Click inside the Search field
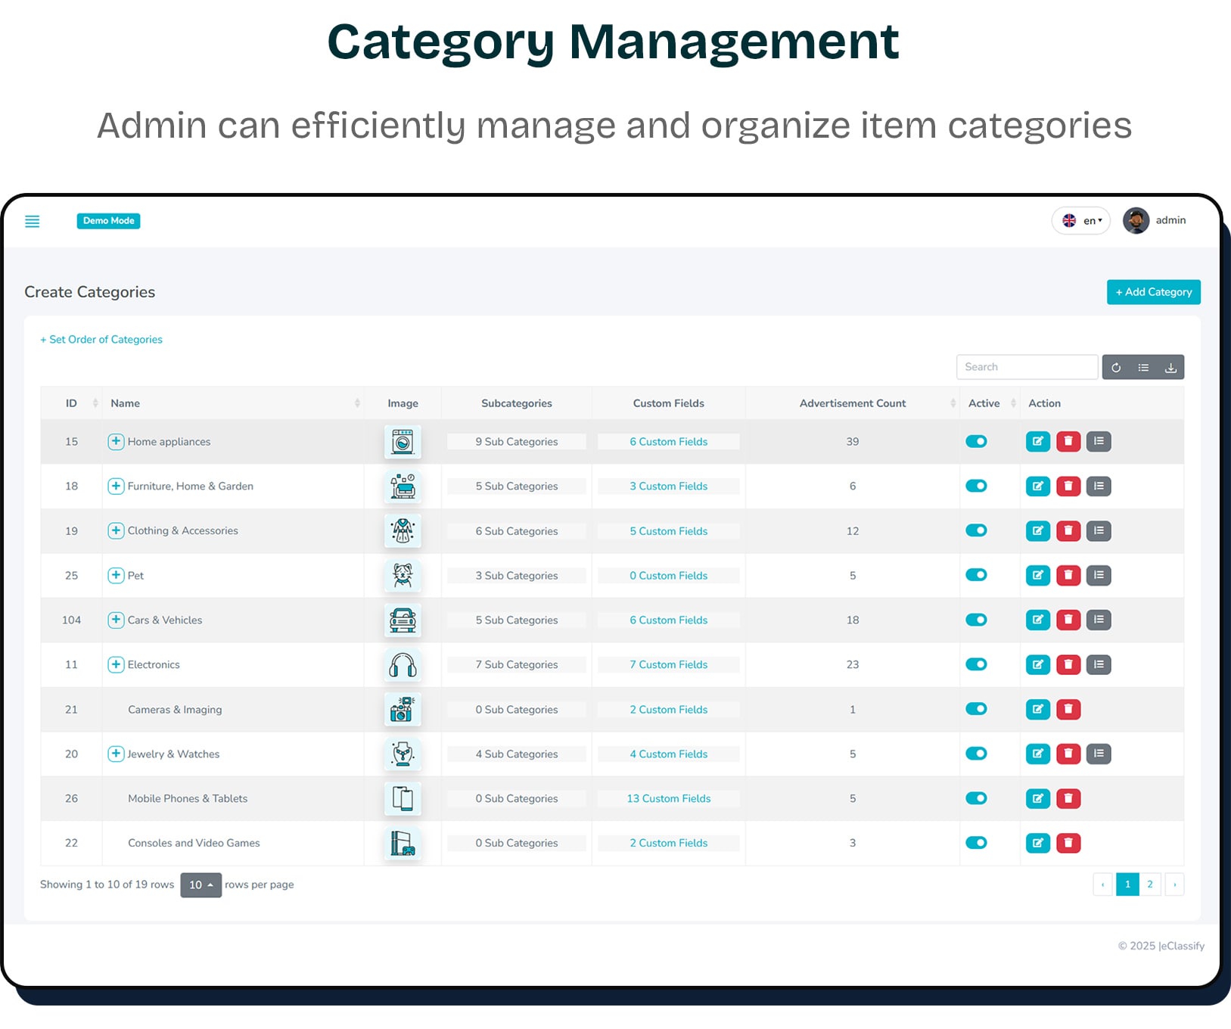 point(1027,367)
